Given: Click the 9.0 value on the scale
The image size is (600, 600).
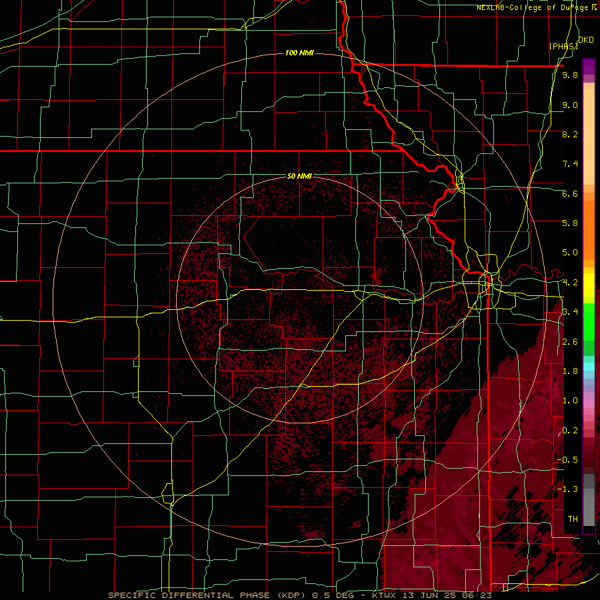Looking at the screenshot, I should tap(570, 105).
